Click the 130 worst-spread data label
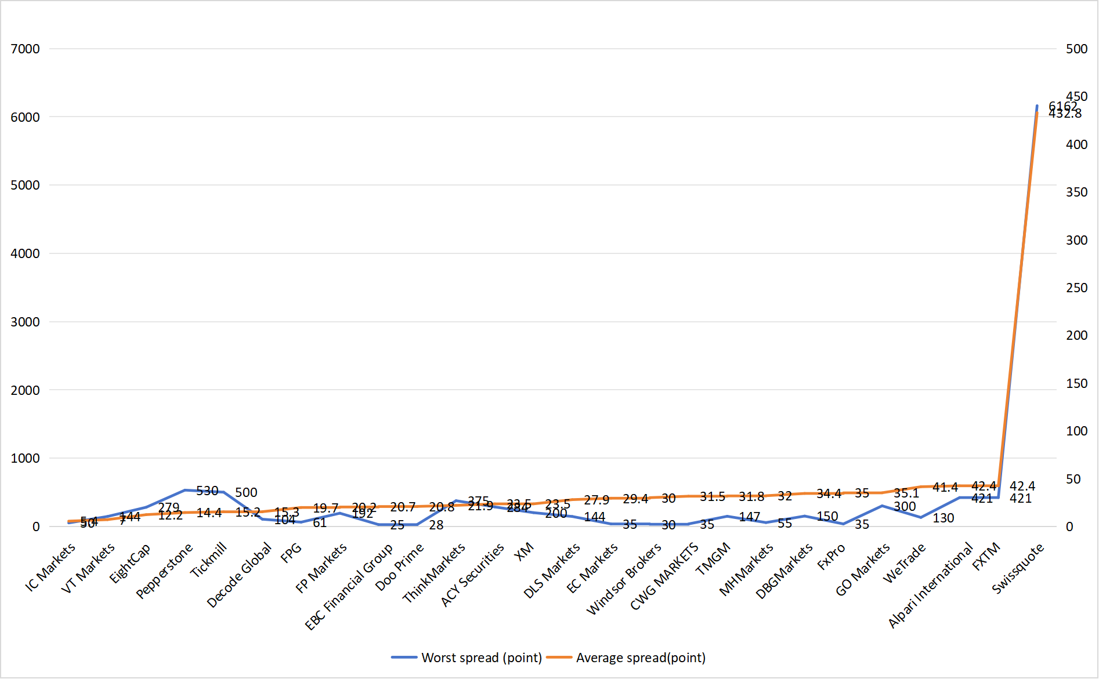 [943, 518]
